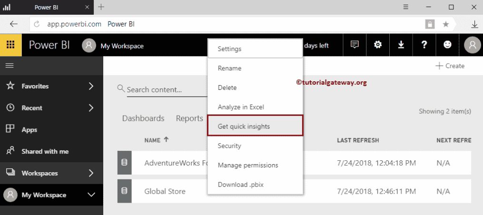Select Get quick insights menu item
Image resolution: width=483 pixels, height=215 pixels.
tap(255, 127)
